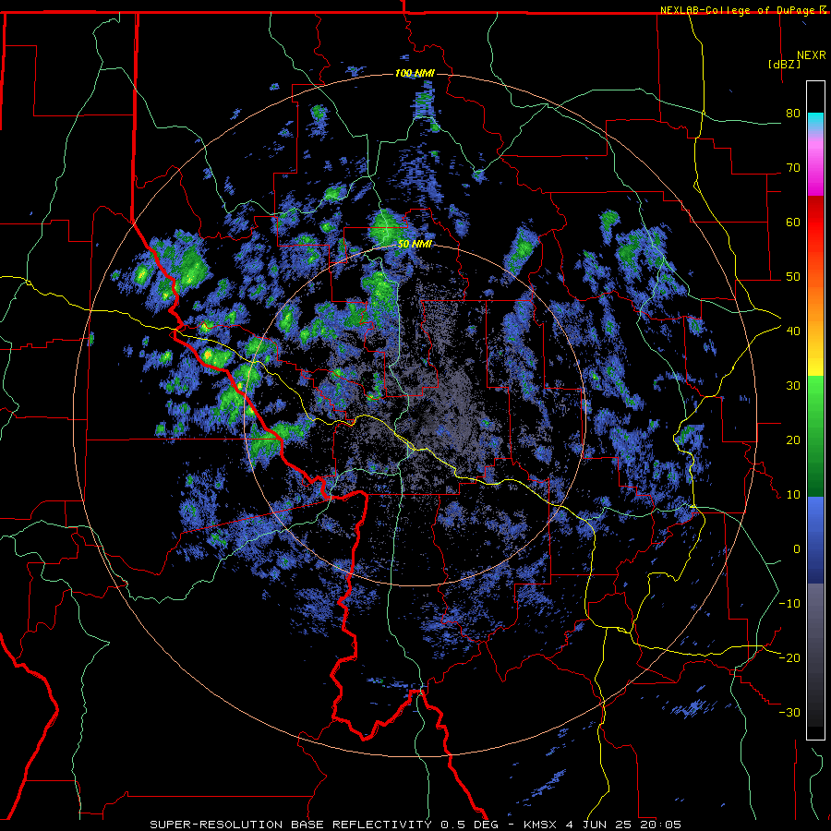
Task: Click the 70 dBZ scale value
Action: 793,167
